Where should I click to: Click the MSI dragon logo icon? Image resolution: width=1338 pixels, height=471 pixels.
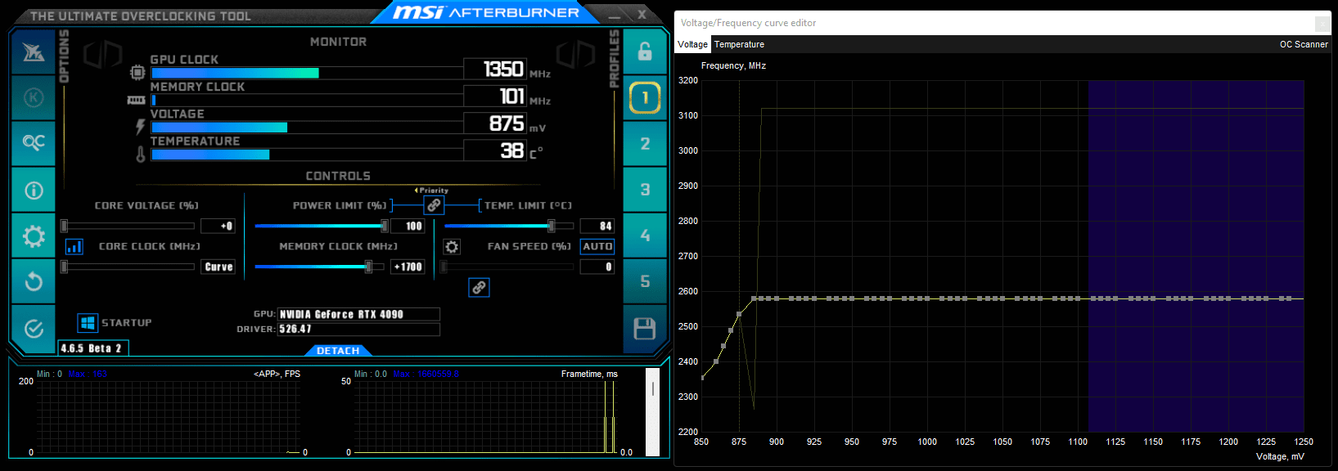tap(34, 52)
